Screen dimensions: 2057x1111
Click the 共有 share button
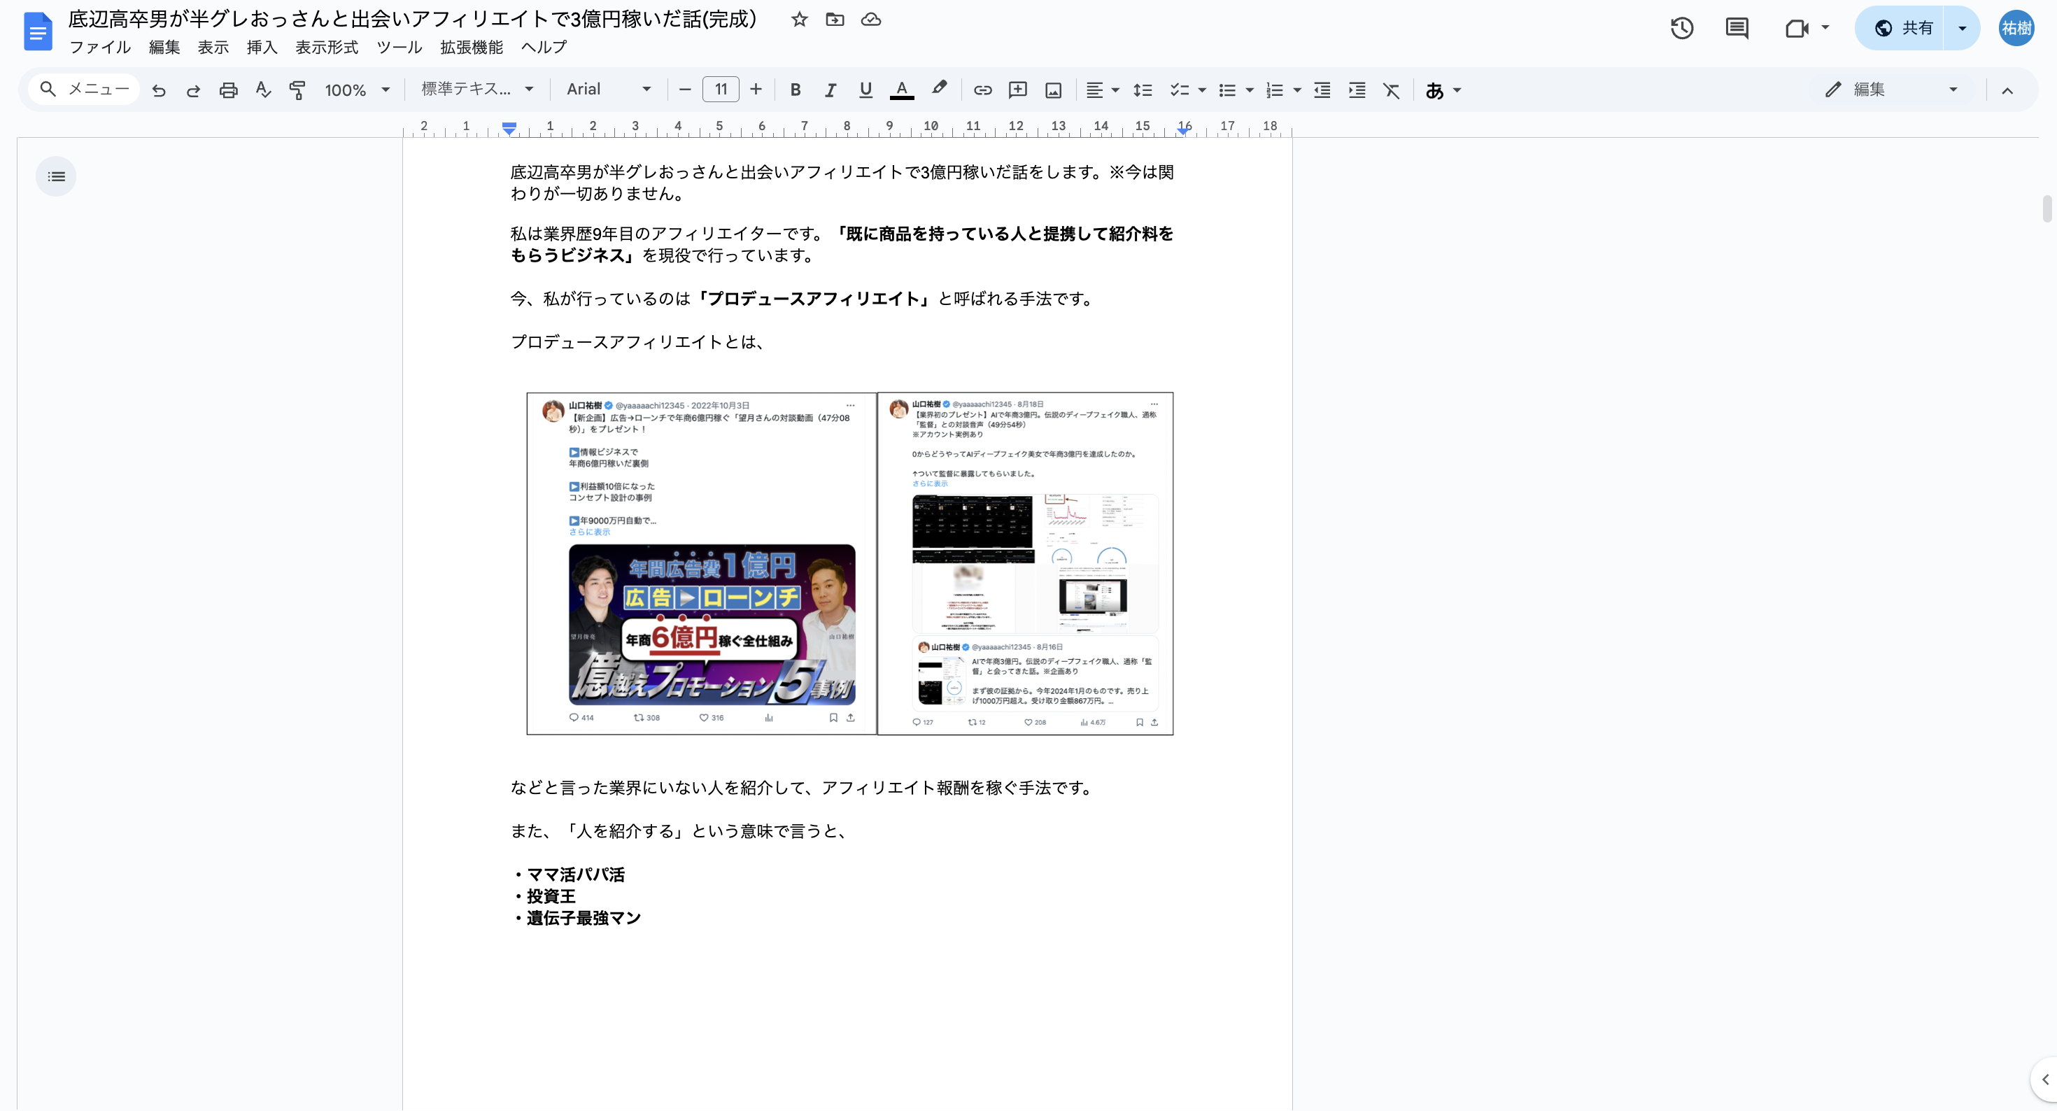tap(1904, 29)
